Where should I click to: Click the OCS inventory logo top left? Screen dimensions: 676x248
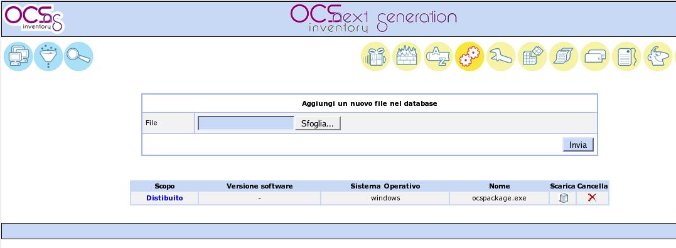[34, 18]
